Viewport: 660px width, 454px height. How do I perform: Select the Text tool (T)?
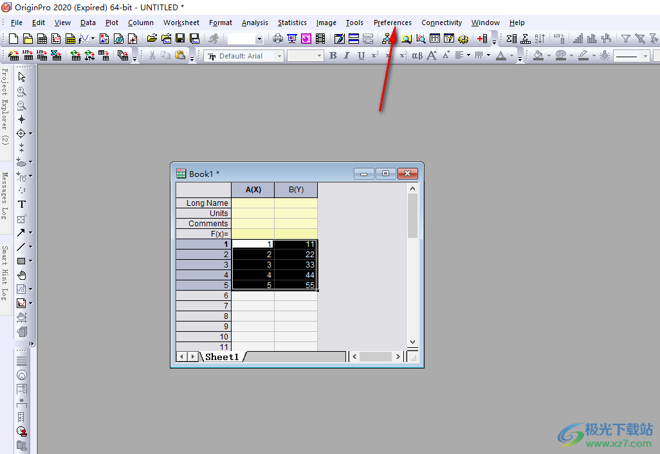point(21,204)
